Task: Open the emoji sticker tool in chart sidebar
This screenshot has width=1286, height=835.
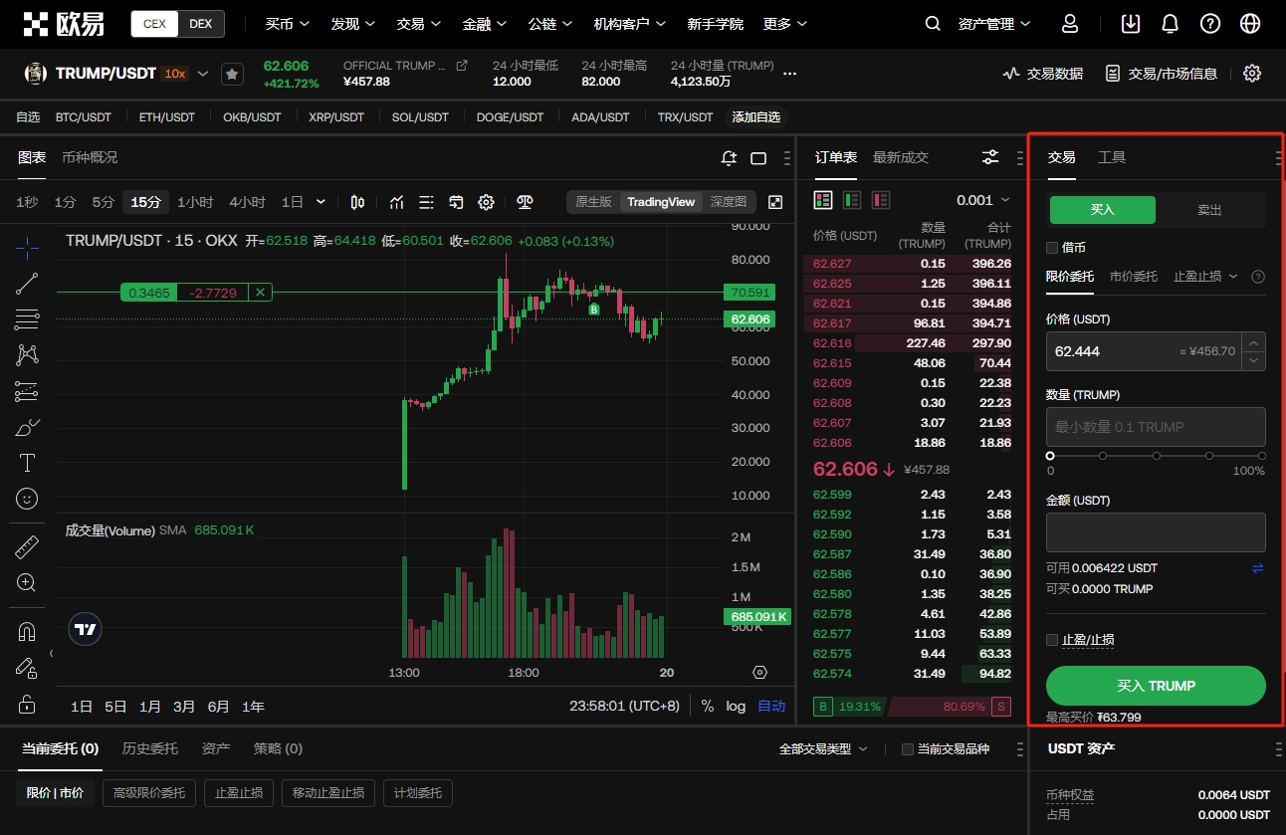Action: [x=26, y=498]
